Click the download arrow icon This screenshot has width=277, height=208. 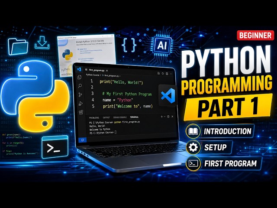pos(42,42)
